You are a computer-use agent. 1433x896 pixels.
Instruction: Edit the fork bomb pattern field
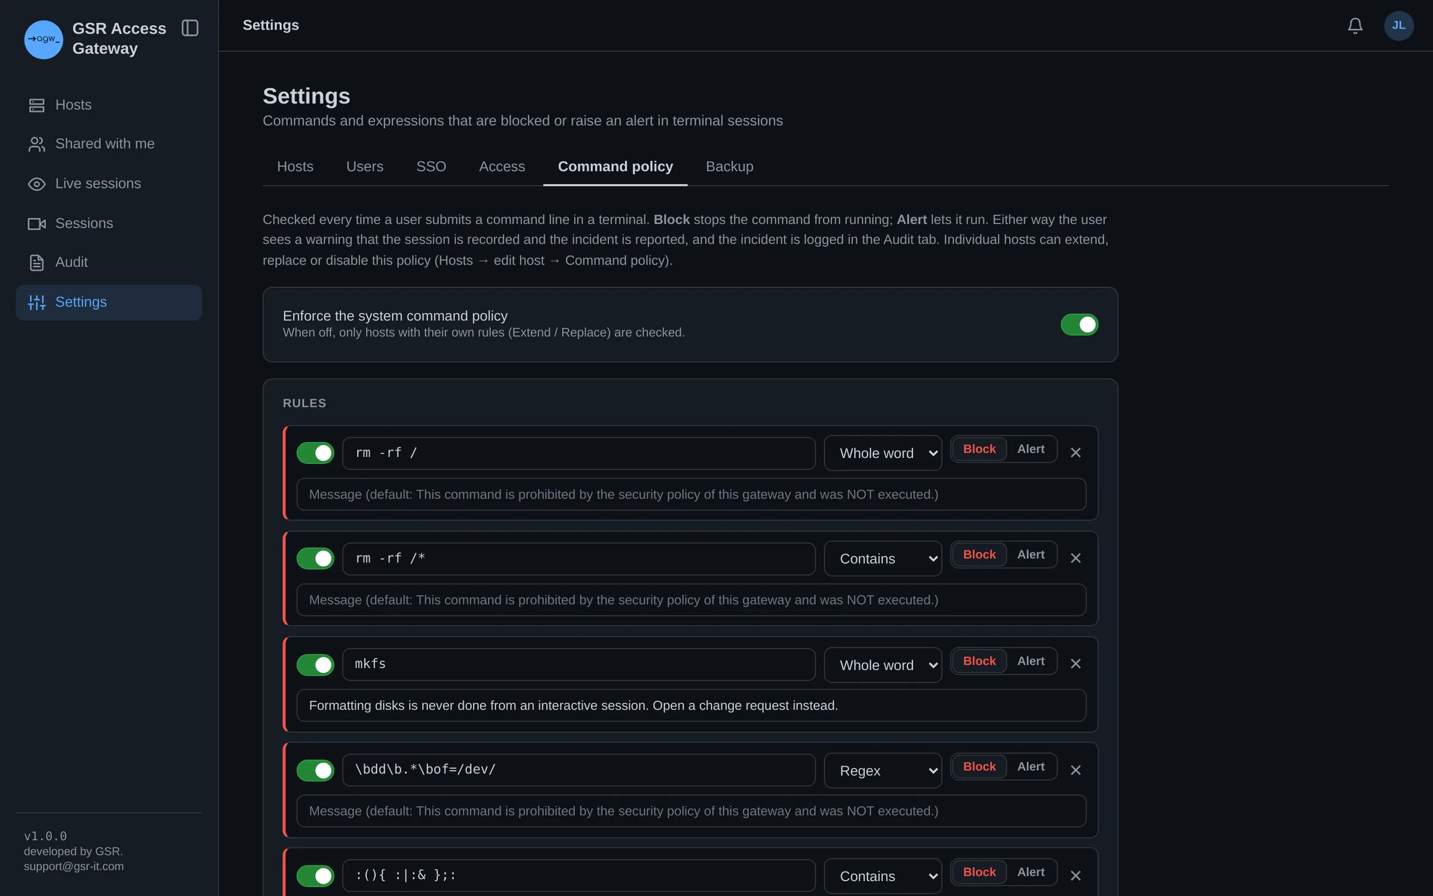coord(579,876)
